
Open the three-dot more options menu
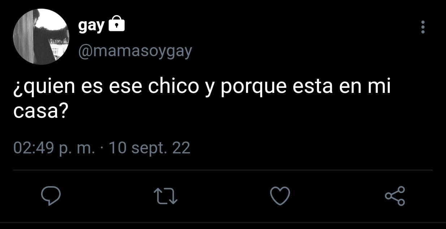coord(423,27)
